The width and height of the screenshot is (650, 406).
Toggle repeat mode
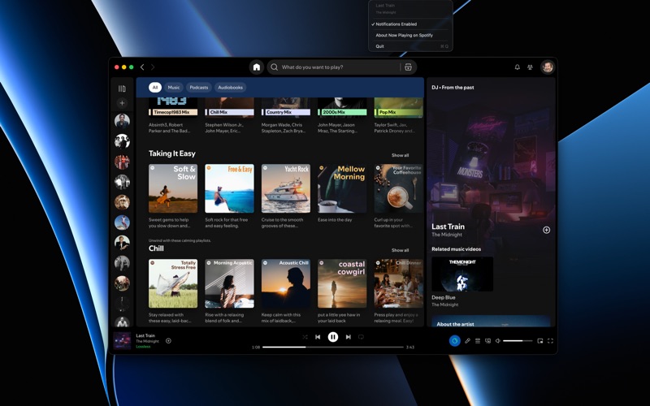361,337
